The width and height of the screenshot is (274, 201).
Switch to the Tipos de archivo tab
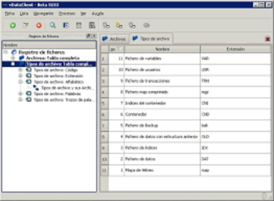(151, 38)
